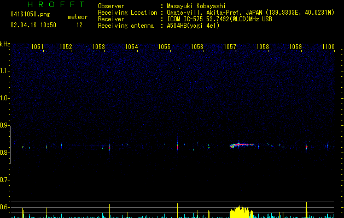344x218 pixels.
Task: Click the 0.7 kHz frequency label
Action: (x=4, y=180)
